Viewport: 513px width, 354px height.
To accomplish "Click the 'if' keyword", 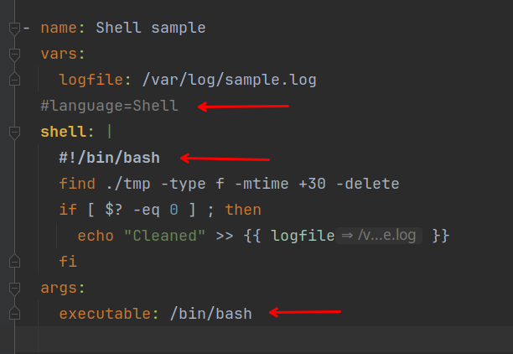I will (x=68, y=210).
